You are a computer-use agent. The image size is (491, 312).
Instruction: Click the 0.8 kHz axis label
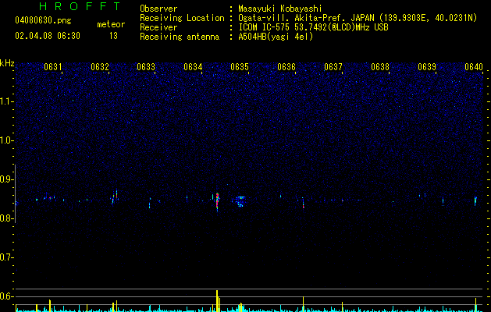[x=7, y=218]
